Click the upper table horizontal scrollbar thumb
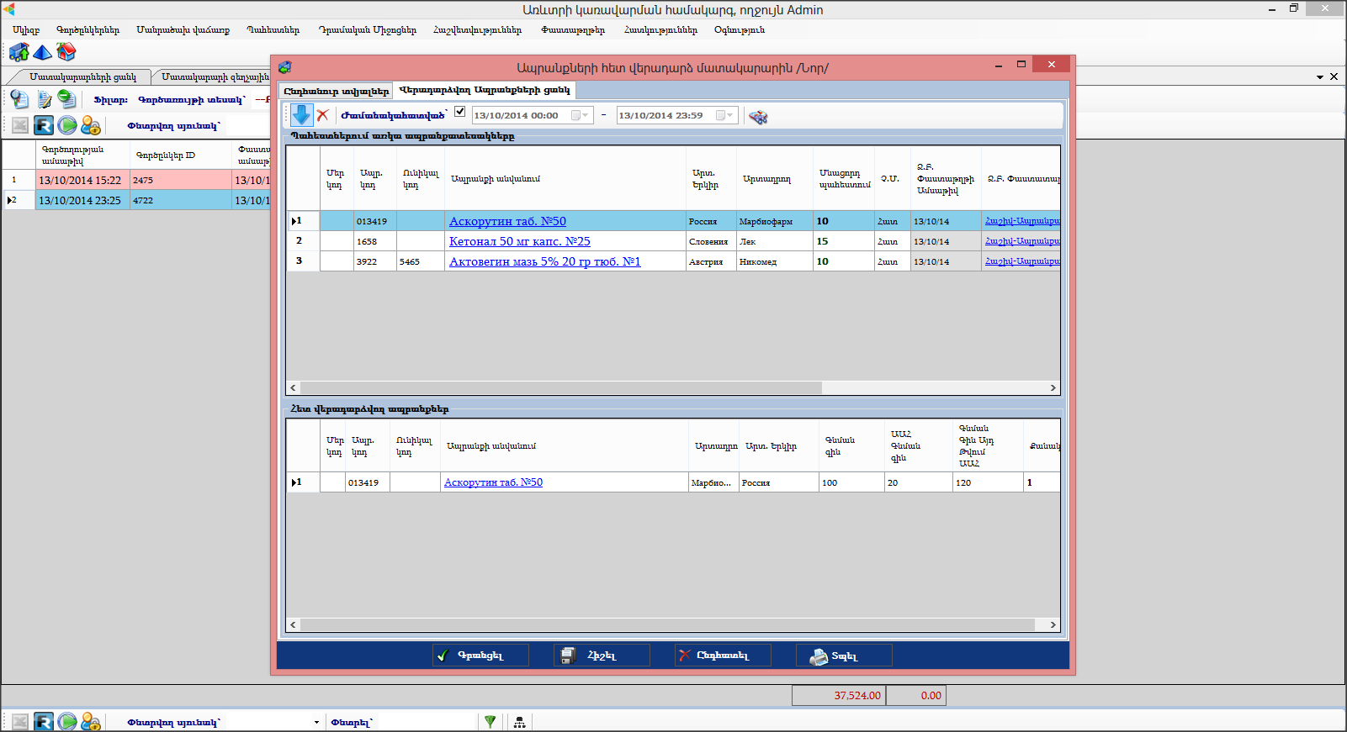This screenshot has height=732, width=1347. tap(560, 388)
